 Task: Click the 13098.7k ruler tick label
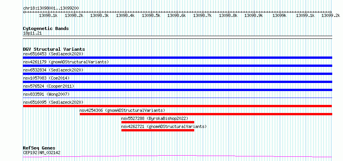203,15
